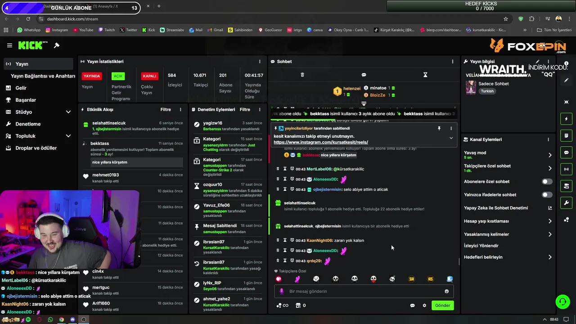Open the Instagram reels link in pinned message
Screen dimensions: 576x324
tap(321, 142)
